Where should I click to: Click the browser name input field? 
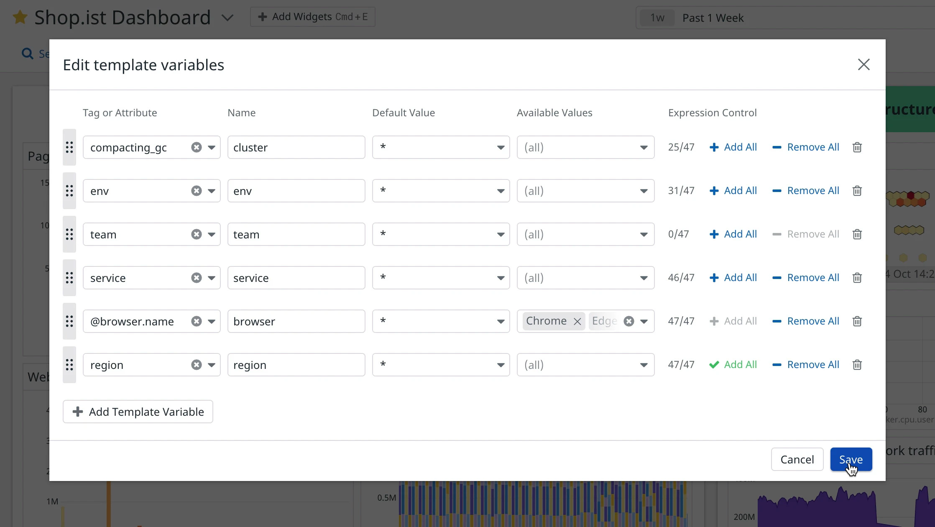pos(296,321)
